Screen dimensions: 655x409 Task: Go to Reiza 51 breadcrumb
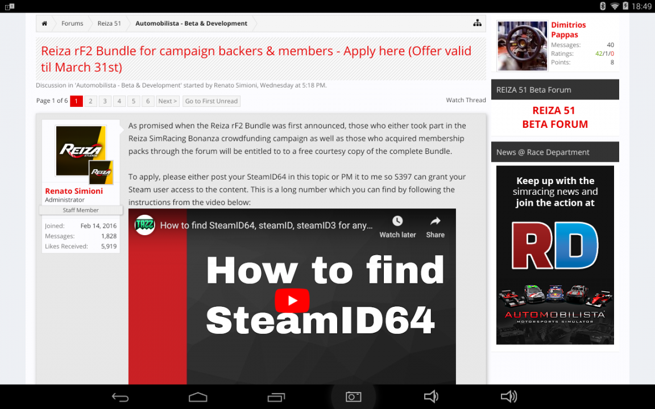click(x=109, y=23)
